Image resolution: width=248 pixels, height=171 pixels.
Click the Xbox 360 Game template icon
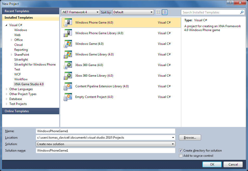68,65
